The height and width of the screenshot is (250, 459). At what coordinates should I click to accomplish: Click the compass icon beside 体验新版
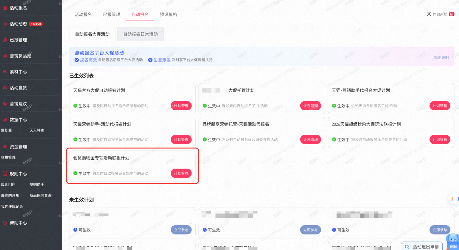429,14
